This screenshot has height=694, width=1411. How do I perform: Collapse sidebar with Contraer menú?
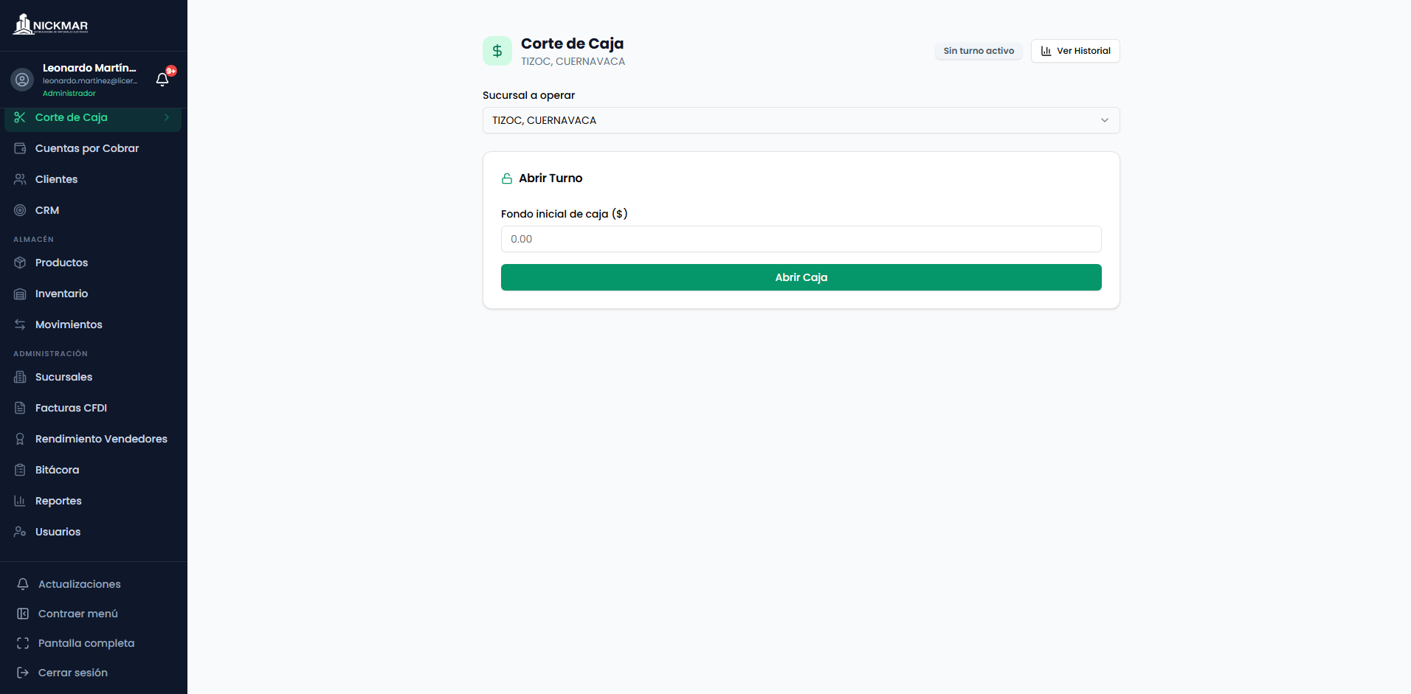point(93,614)
